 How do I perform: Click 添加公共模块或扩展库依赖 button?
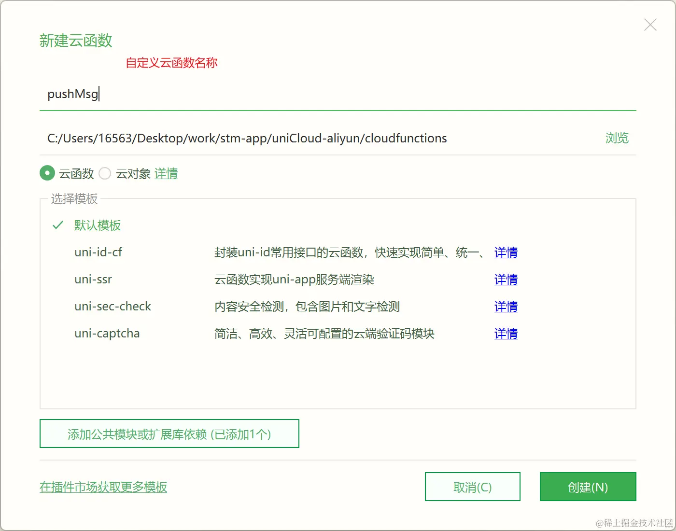click(x=169, y=433)
